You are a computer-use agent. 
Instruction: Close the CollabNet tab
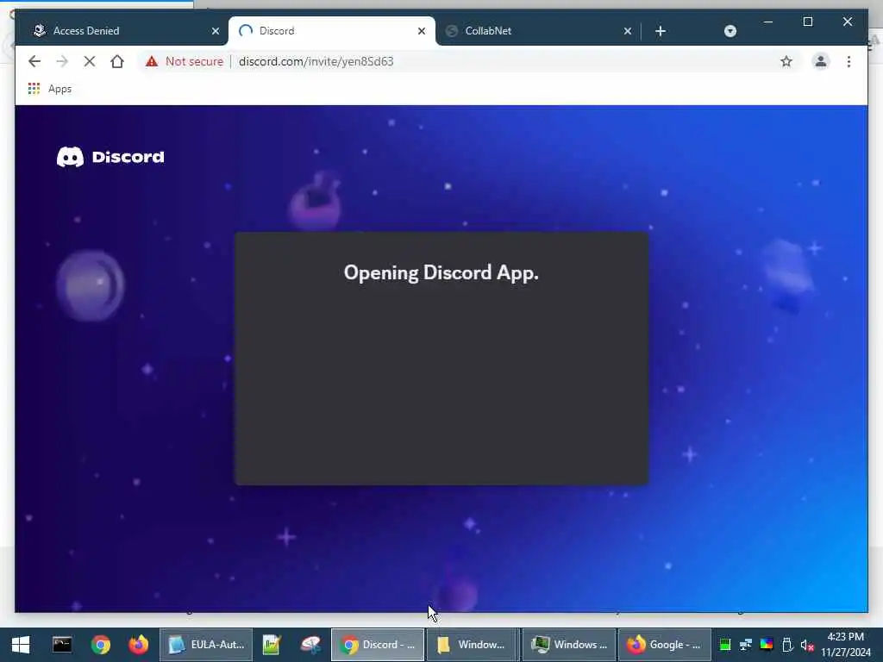pyautogui.click(x=628, y=31)
